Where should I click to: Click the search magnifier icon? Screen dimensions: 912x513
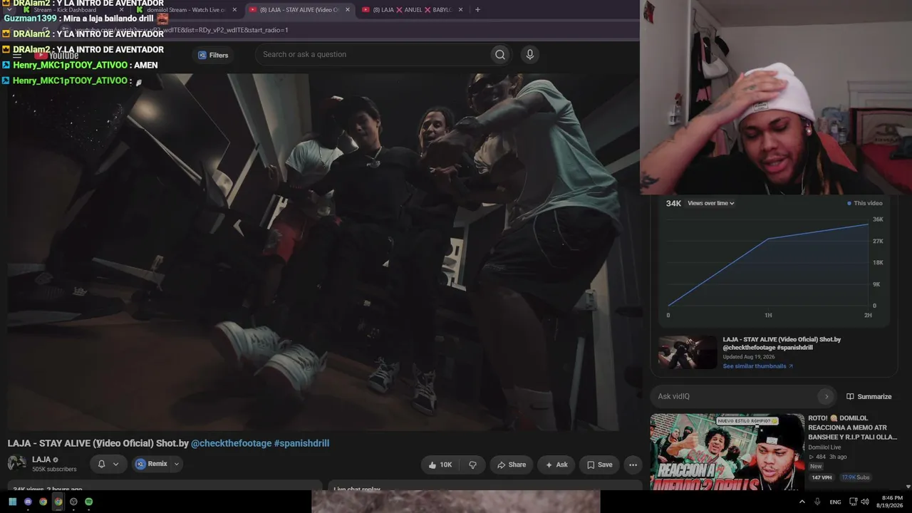click(x=500, y=55)
